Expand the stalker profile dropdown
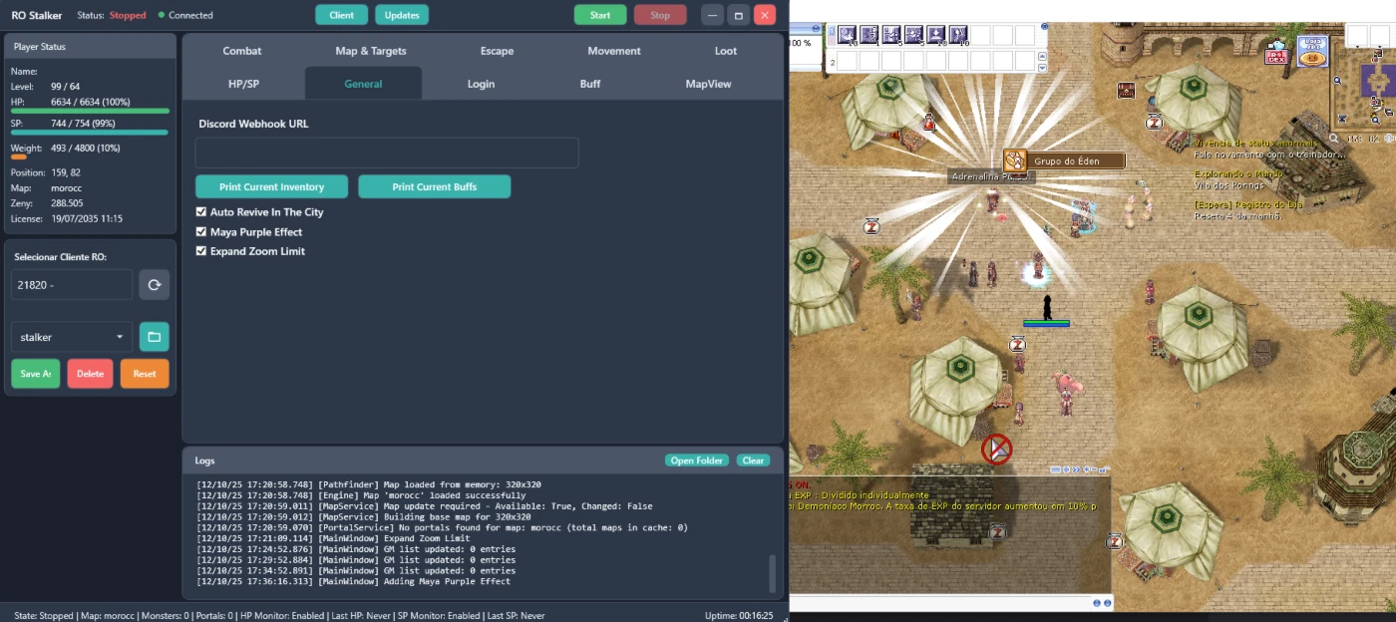Screen dimensions: 1396x622 click(71, 337)
